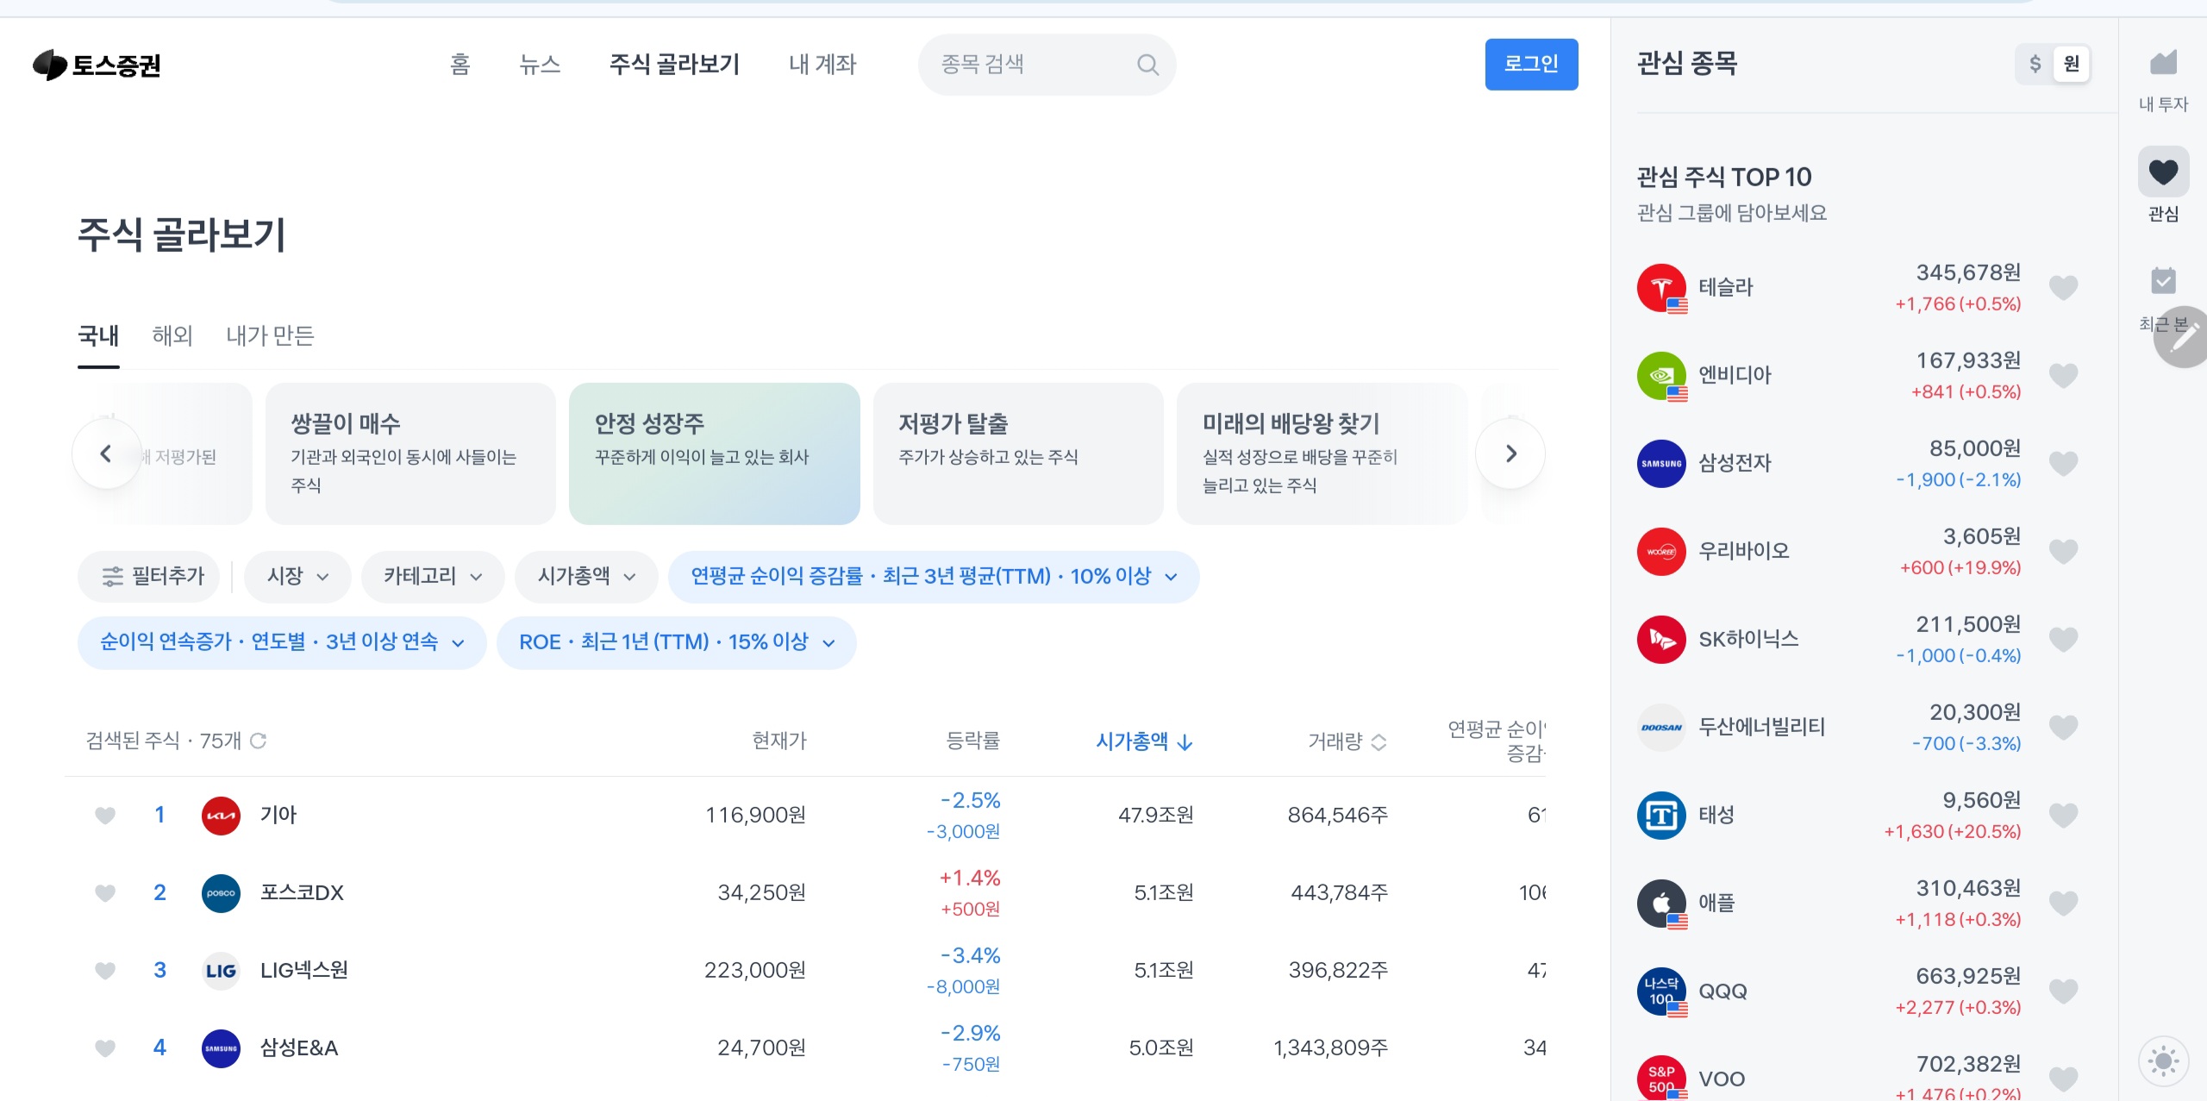Open the 삼성E&A stock row
The image size is (2207, 1101).
pos(805,1048)
